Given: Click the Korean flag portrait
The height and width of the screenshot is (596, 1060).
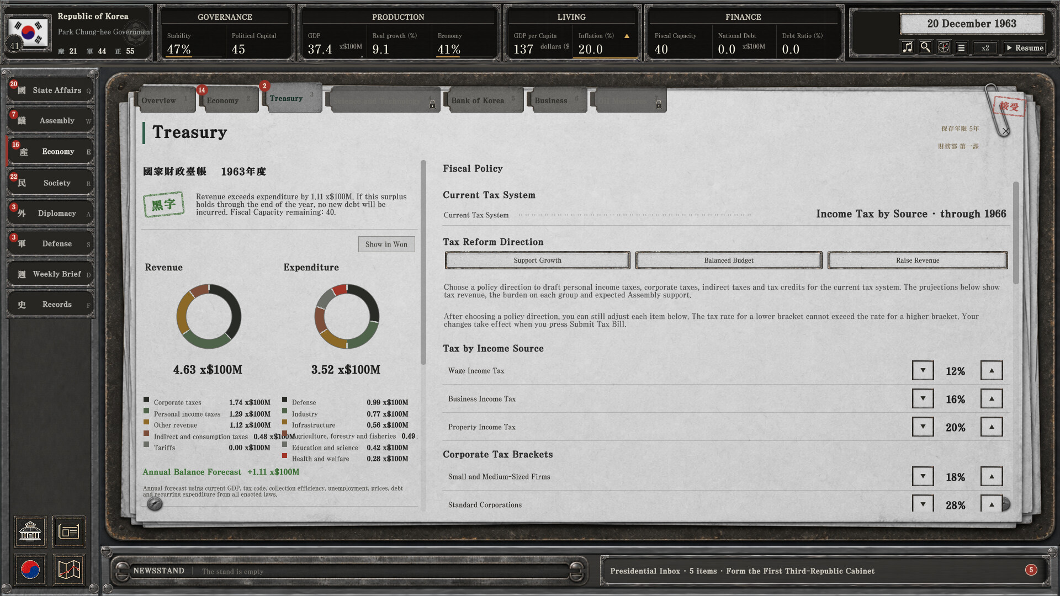Looking at the screenshot, I should [x=28, y=33].
